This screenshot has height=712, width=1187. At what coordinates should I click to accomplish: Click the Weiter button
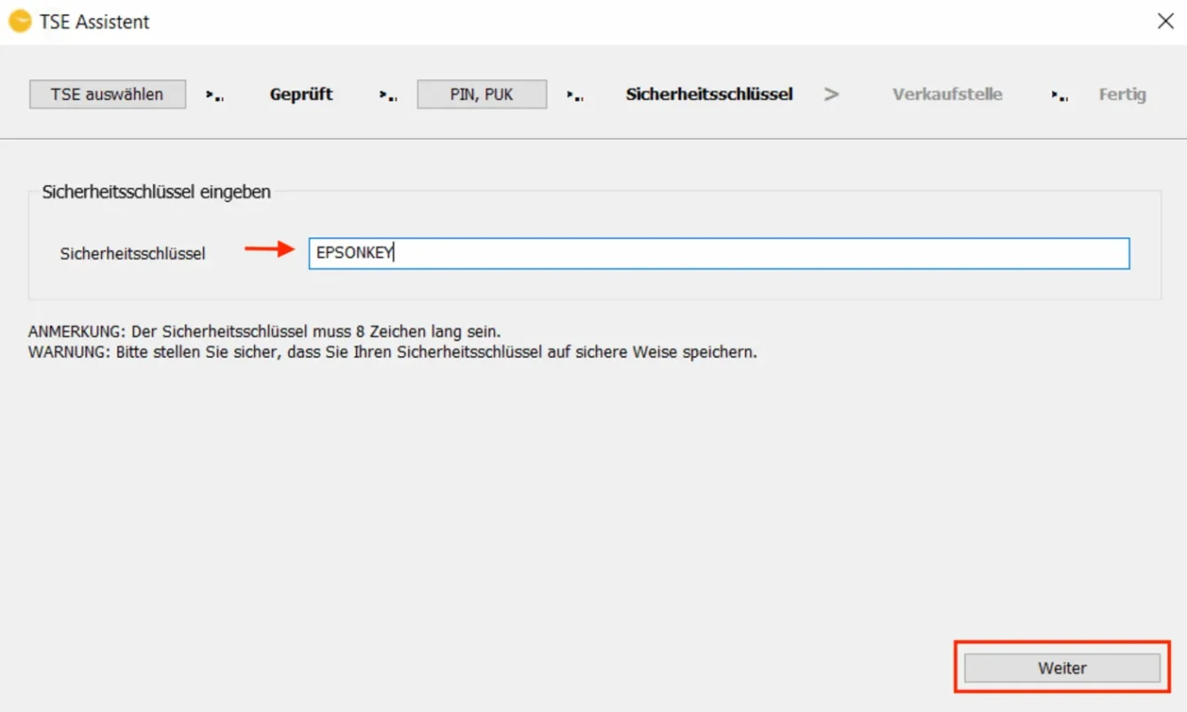click(1062, 668)
